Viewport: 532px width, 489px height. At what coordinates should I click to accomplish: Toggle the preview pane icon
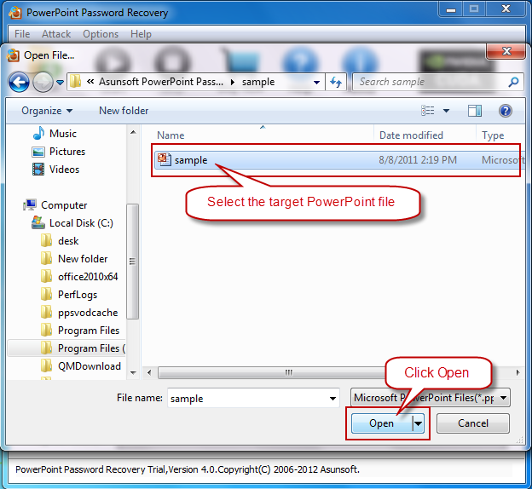pyautogui.click(x=474, y=111)
